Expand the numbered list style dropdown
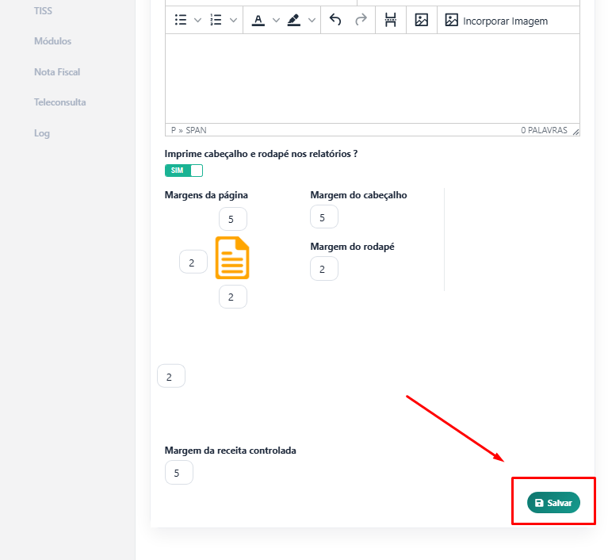608x560 pixels. pyautogui.click(x=233, y=21)
